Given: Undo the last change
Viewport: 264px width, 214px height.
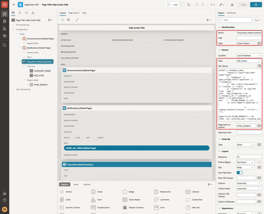Looking at the screenshot, I should 197,5.
